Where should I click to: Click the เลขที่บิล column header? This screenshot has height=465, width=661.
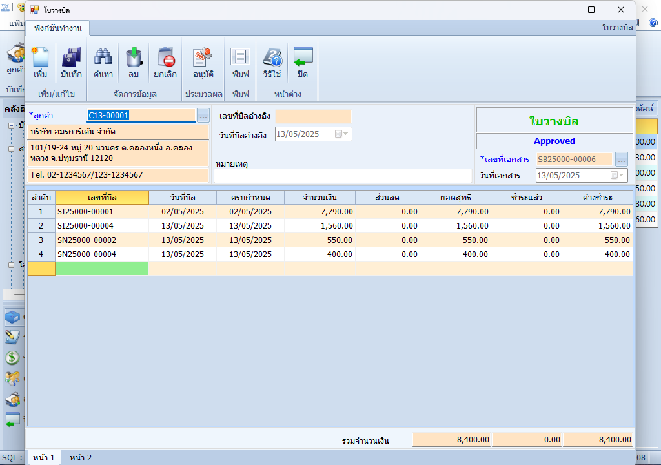click(x=102, y=197)
